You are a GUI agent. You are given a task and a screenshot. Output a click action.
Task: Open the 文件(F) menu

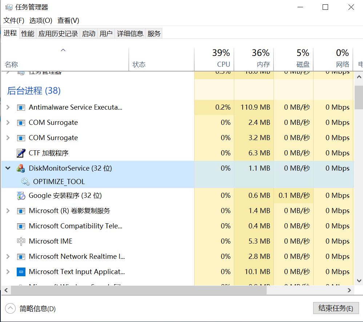(x=14, y=20)
